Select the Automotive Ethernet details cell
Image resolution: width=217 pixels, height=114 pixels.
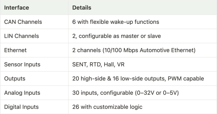pyautogui.click(x=134, y=50)
